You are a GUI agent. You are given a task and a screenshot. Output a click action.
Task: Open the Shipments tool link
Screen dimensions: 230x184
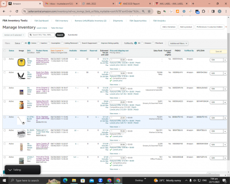point(118,21)
